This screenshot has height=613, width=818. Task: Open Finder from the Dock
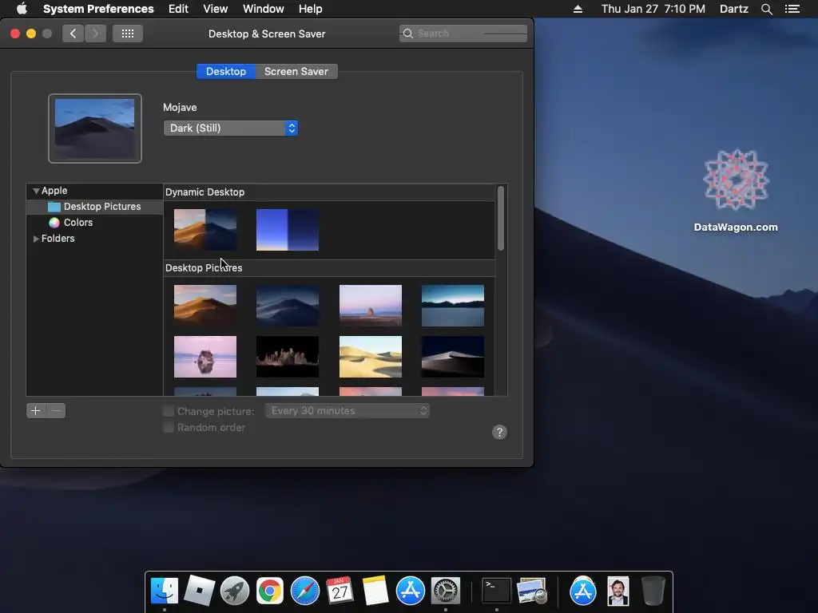coord(165,591)
